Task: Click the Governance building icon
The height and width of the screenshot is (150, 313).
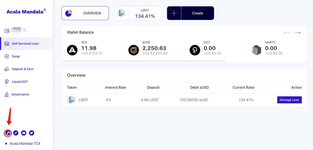Action: 7,94
